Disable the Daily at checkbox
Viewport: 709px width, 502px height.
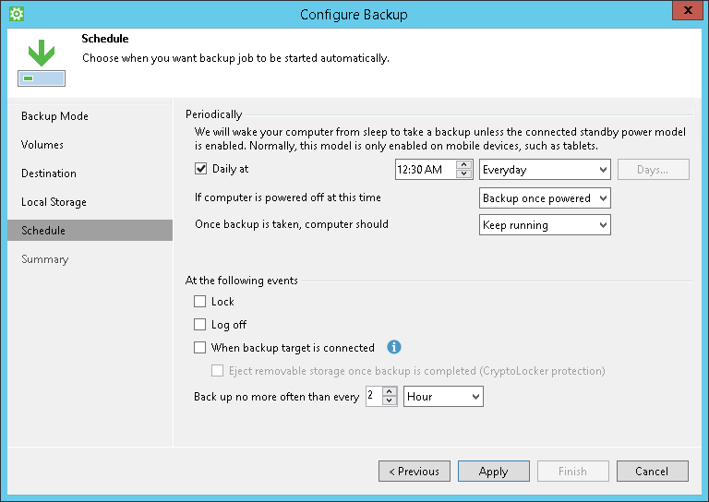tap(200, 170)
